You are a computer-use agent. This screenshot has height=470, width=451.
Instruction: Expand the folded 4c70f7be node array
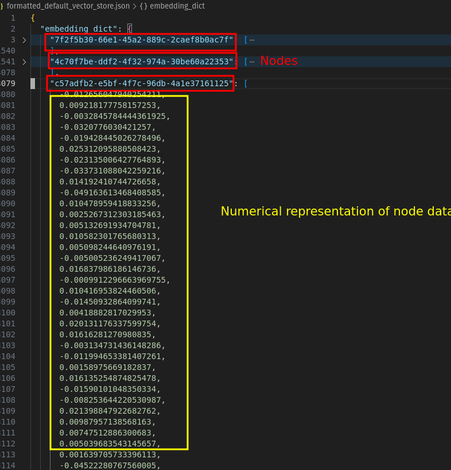coord(24,61)
